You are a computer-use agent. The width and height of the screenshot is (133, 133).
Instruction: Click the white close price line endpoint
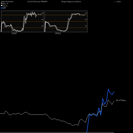pos(114,101)
